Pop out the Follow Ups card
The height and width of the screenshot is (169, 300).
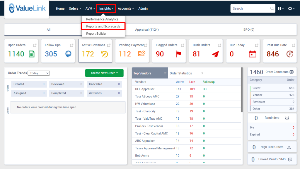tap(71, 45)
